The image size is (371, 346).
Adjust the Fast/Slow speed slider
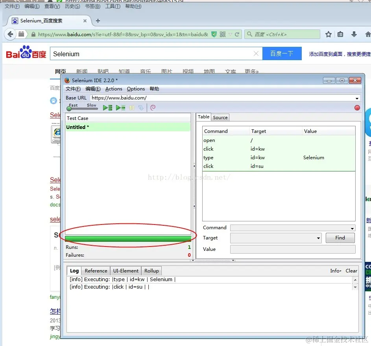83,108
